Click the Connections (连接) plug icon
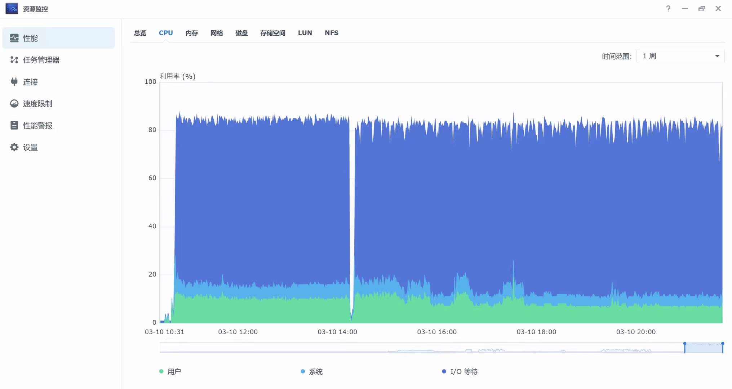The image size is (732, 389). tap(14, 82)
